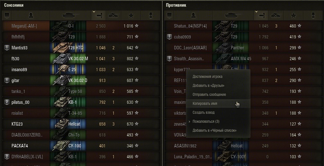Sort enemy team by platoon badge icon
Viewport: 324px width, 166px height.
click(169, 15)
